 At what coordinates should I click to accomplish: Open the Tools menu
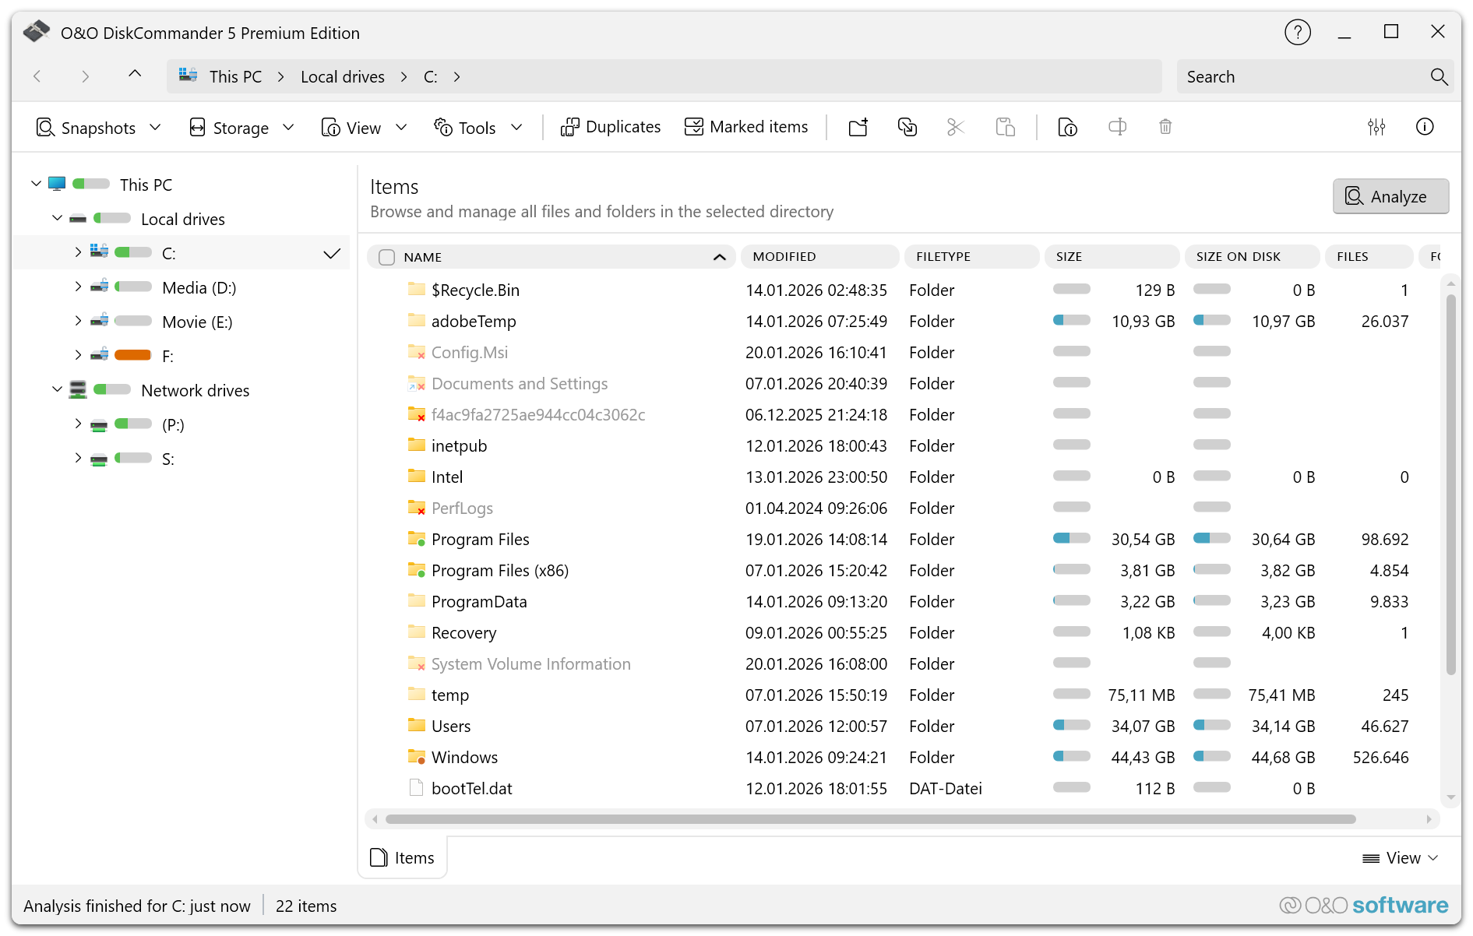coord(477,128)
